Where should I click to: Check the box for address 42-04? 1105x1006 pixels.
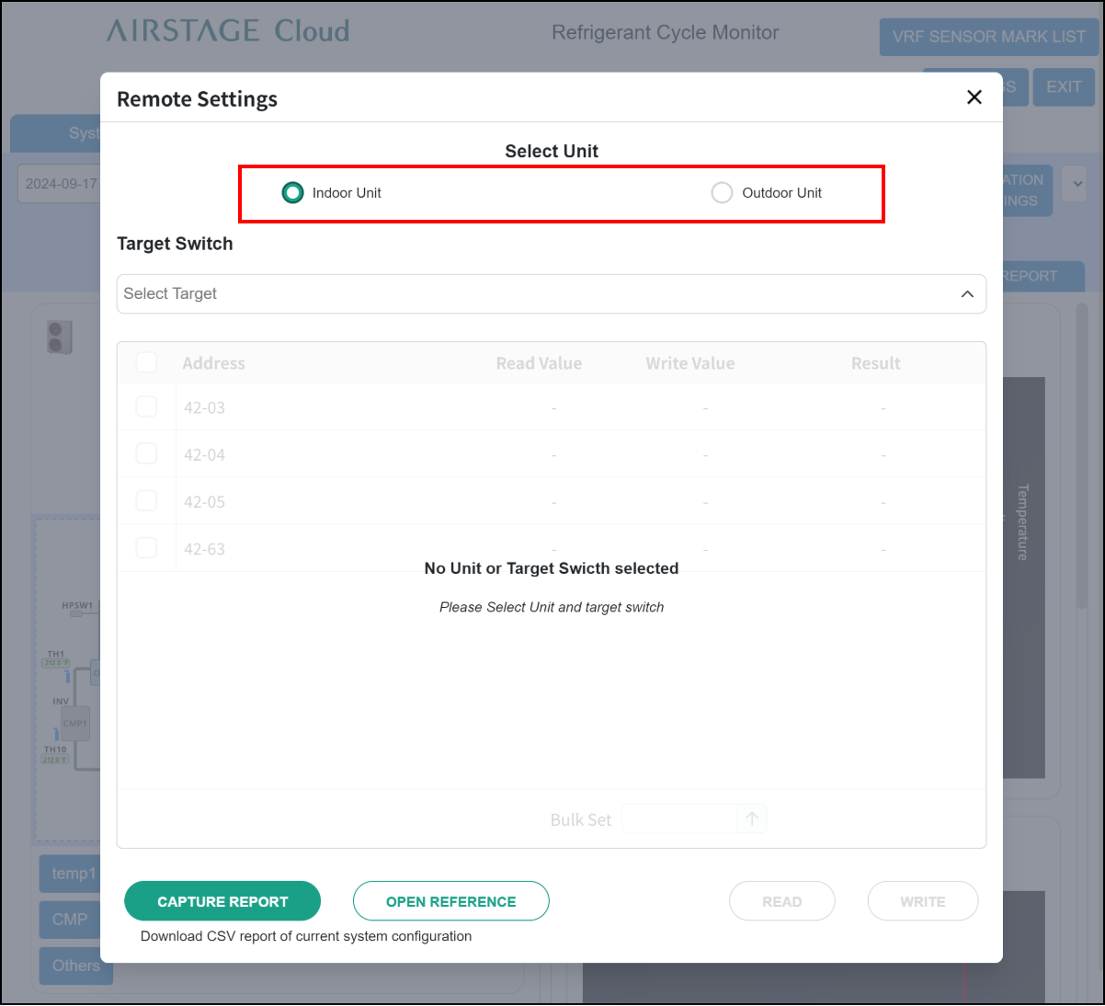pos(146,453)
